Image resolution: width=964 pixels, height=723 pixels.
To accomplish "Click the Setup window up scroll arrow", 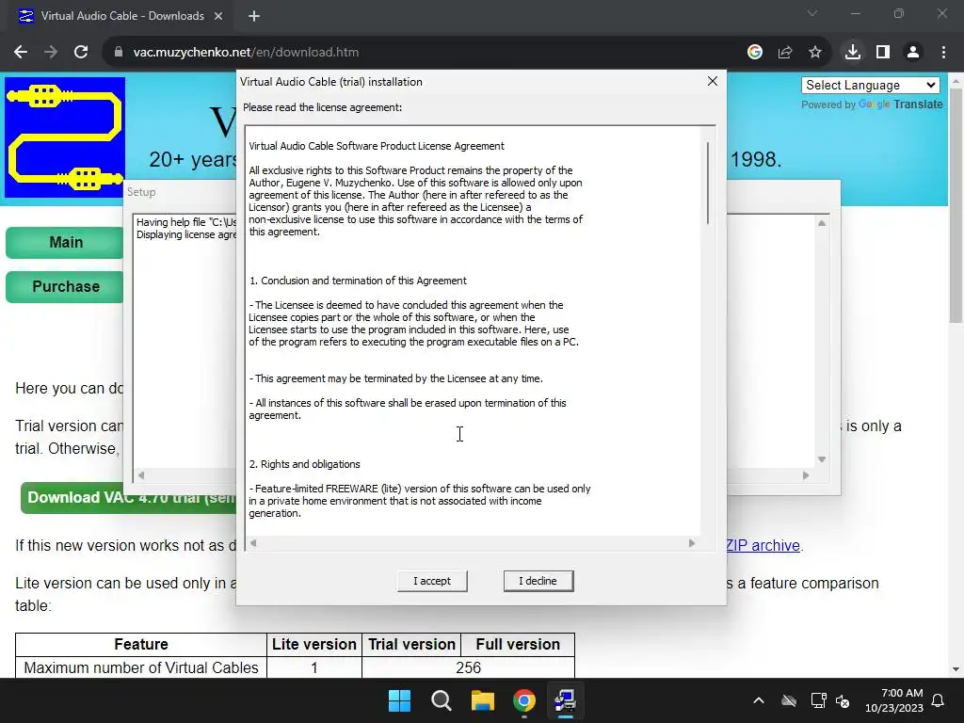I will point(822,223).
